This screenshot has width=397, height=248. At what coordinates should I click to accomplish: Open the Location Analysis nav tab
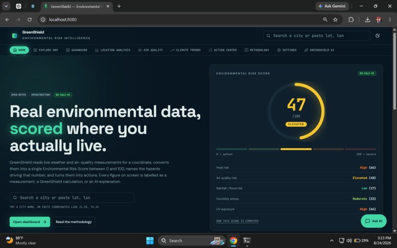(x=113, y=50)
